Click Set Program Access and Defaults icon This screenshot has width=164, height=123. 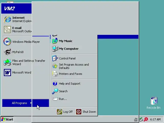click(55, 66)
